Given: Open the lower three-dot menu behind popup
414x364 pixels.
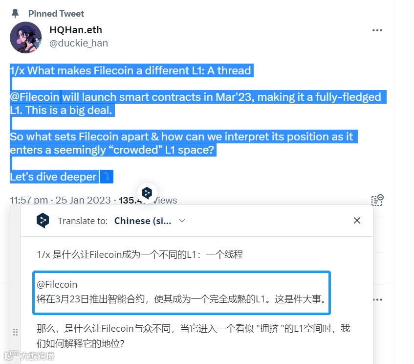Looking at the screenshot, I should point(378,299).
